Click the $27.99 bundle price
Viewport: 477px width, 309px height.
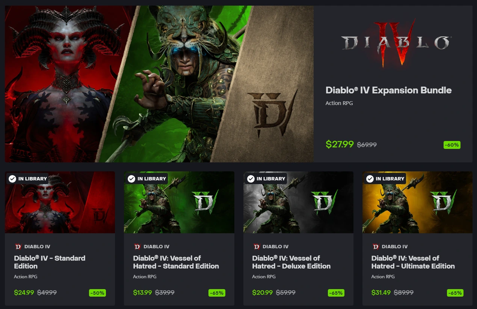(340, 144)
